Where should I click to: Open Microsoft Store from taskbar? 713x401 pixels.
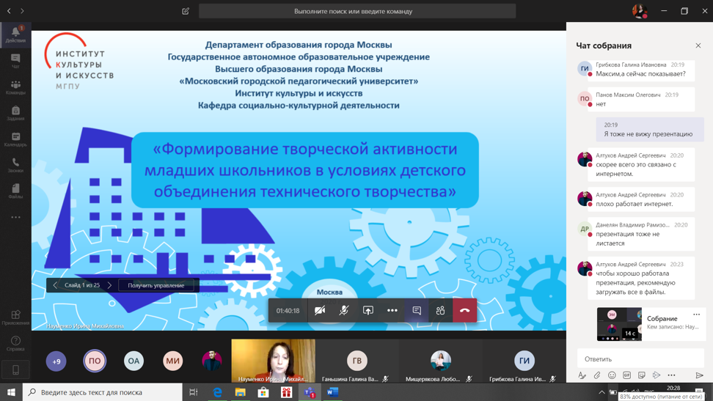point(263,392)
